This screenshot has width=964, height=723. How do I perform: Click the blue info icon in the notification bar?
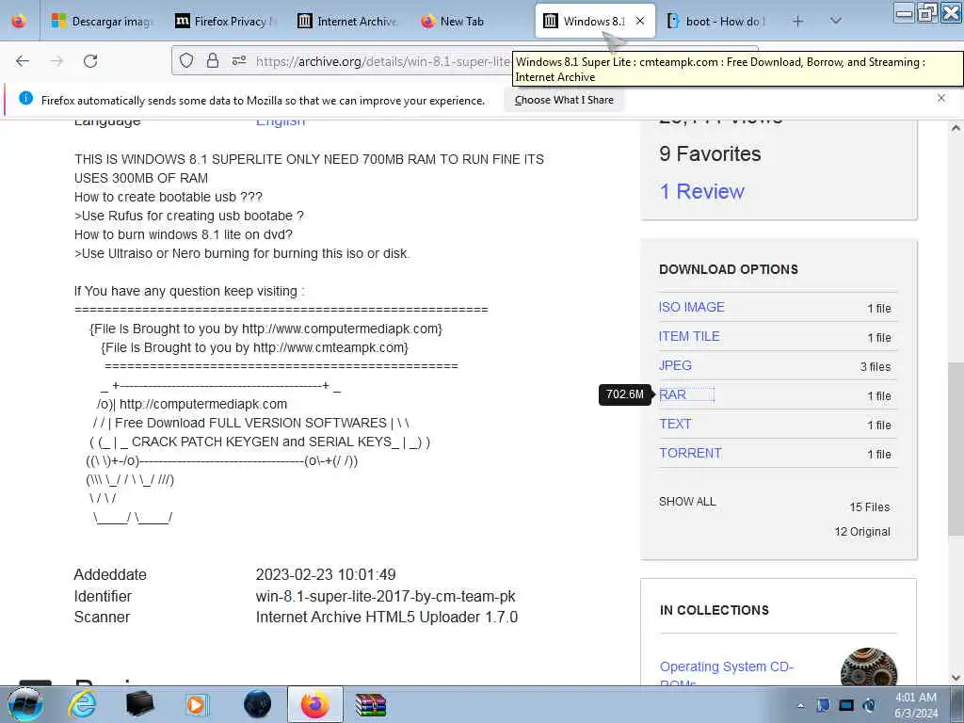[25, 98]
